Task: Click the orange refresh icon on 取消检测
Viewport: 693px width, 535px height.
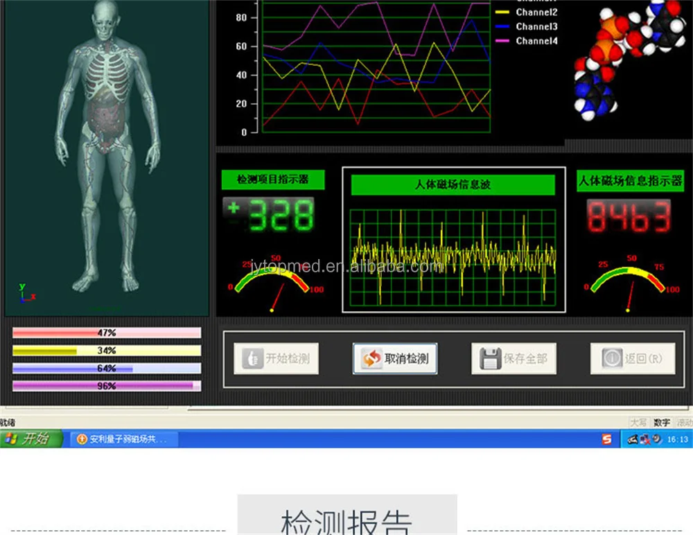Action: coord(371,358)
